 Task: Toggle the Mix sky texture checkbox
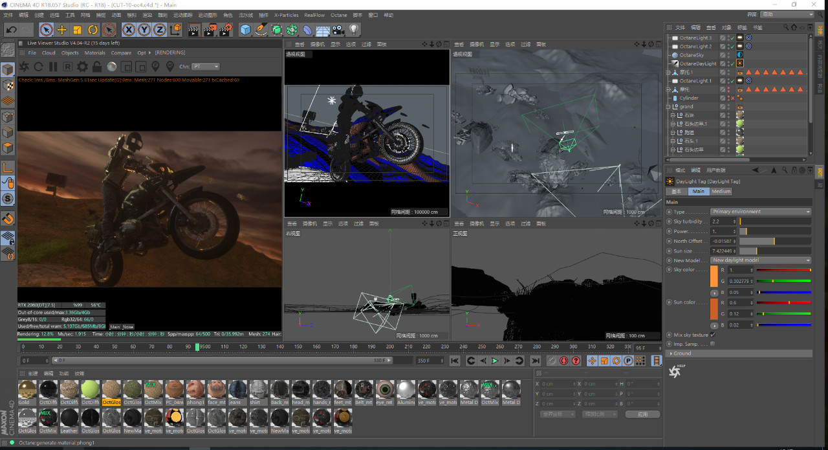click(713, 335)
